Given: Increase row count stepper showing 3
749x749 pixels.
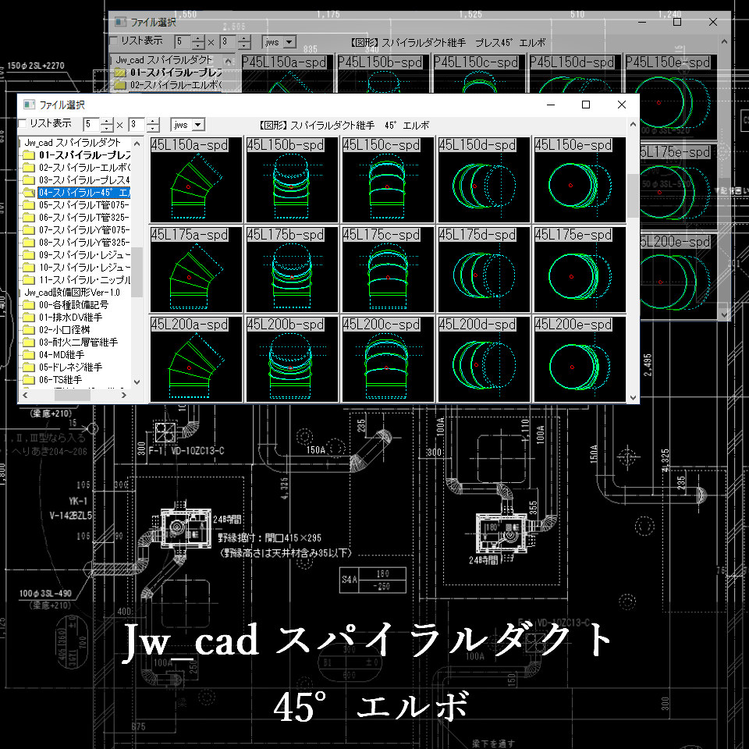Looking at the screenshot, I should coord(153,122).
